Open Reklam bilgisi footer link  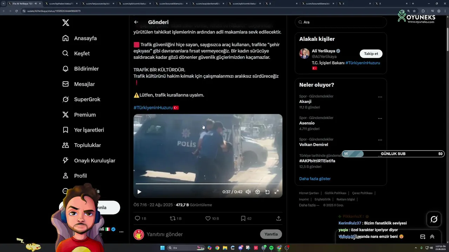pyautogui.click(x=346, y=199)
